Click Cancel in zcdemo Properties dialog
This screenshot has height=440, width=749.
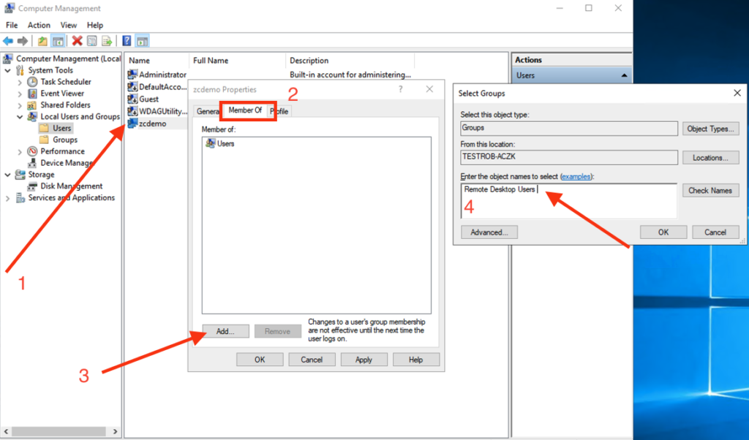(x=312, y=360)
